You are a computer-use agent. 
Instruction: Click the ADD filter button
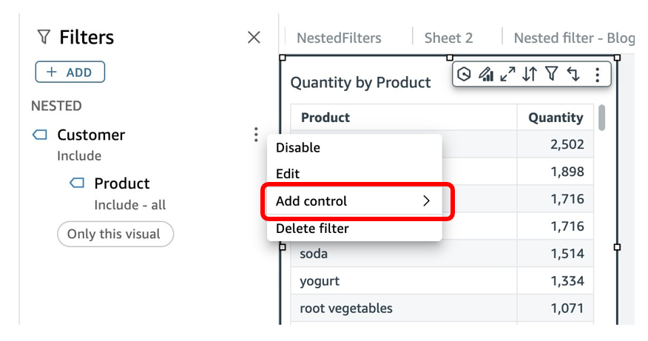tap(70, 72)
